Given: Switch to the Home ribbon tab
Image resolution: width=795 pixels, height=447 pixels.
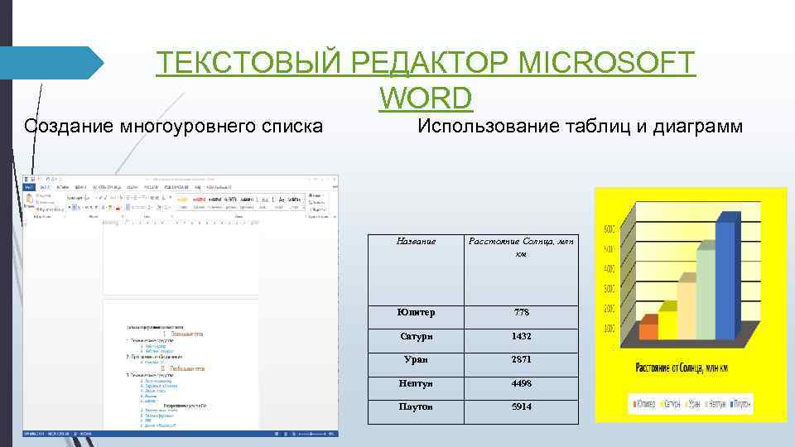Looking at the screenshot, I should point(46,187).
